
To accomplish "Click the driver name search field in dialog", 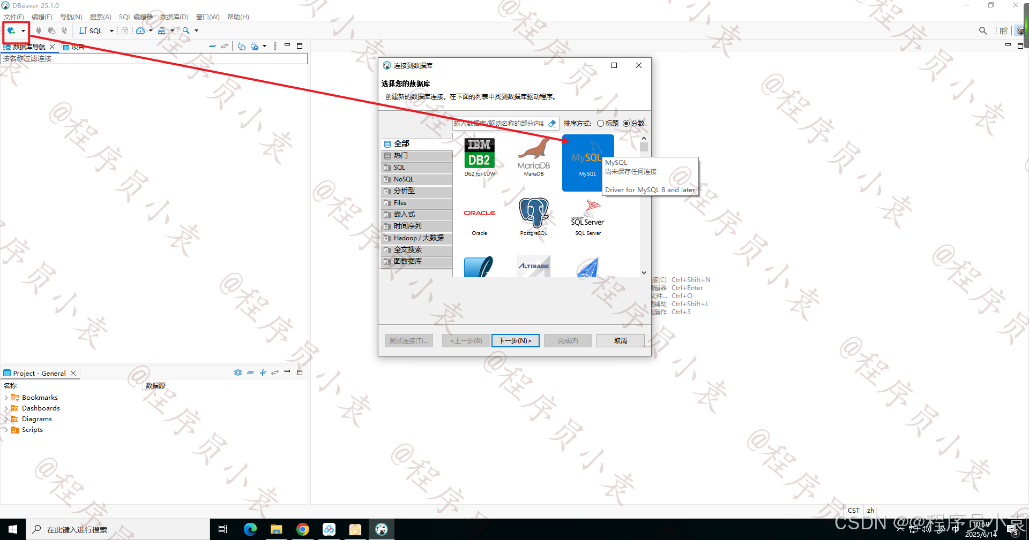I will coord(498,124).
